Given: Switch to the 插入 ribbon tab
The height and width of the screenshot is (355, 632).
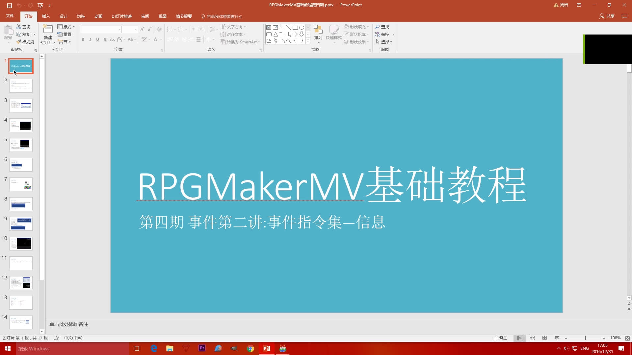Looking at the screenshot, I should (46, 16).
